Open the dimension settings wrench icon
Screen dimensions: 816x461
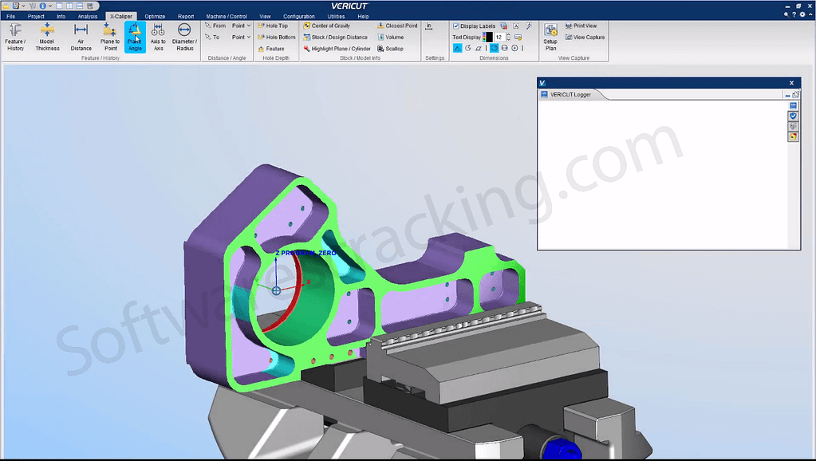[x=530, y=26]
